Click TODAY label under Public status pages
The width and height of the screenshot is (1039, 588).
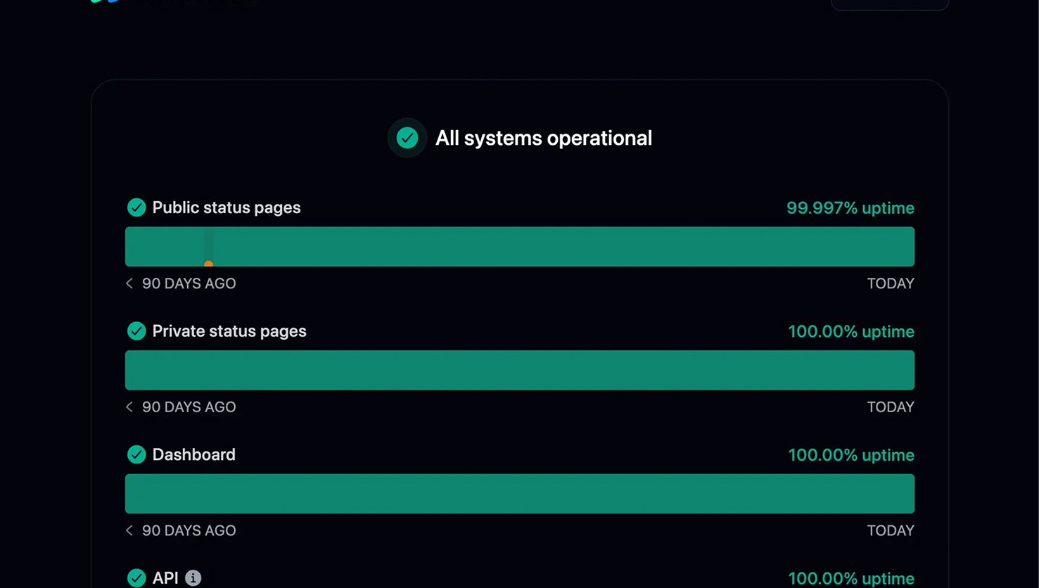point(891,283)
